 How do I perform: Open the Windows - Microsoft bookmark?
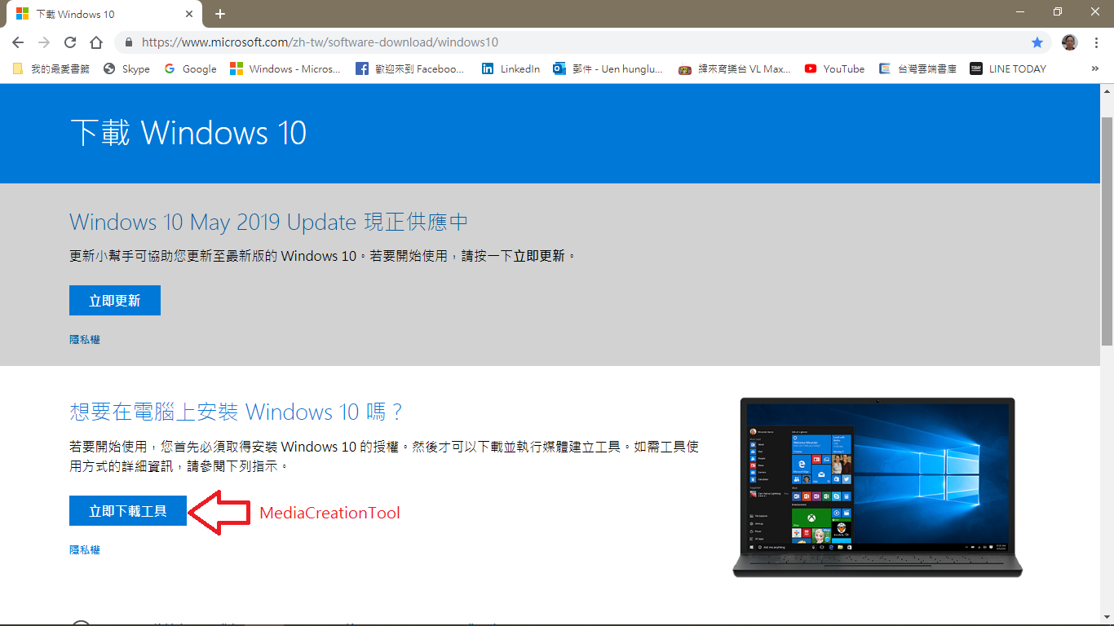(x=285, y=68)
